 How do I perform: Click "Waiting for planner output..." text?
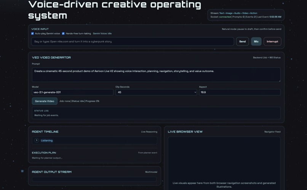pyautogui.click(x=47, y=158)
